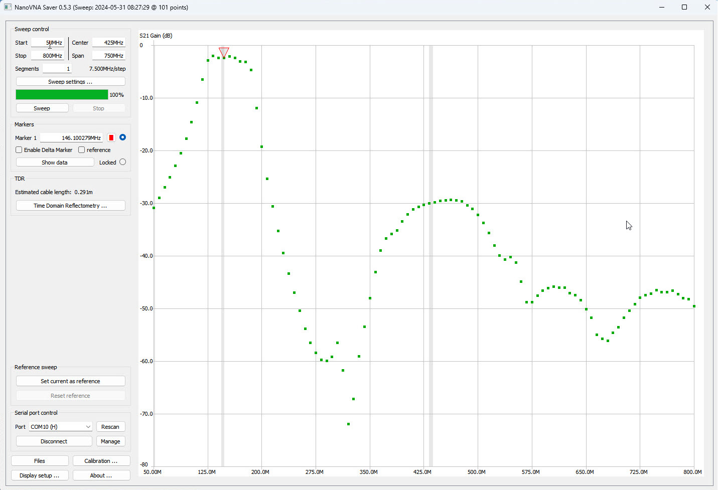Select the Locked radio button for Marker 1
This screenshot has width=718, height=490.
[x=122, y=162]
